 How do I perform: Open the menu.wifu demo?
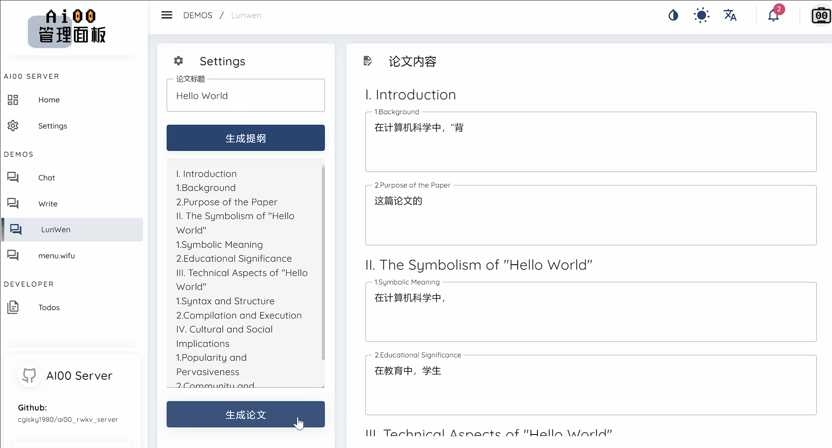pyautogui.click(x=57, y=256)
